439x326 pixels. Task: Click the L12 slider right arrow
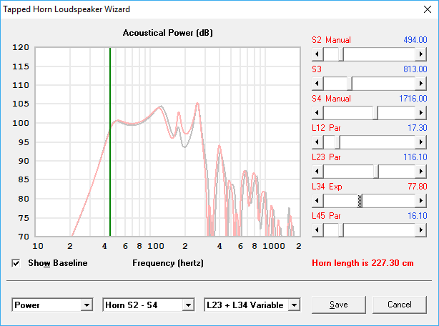pyautogui.click(x=421, y=142)
